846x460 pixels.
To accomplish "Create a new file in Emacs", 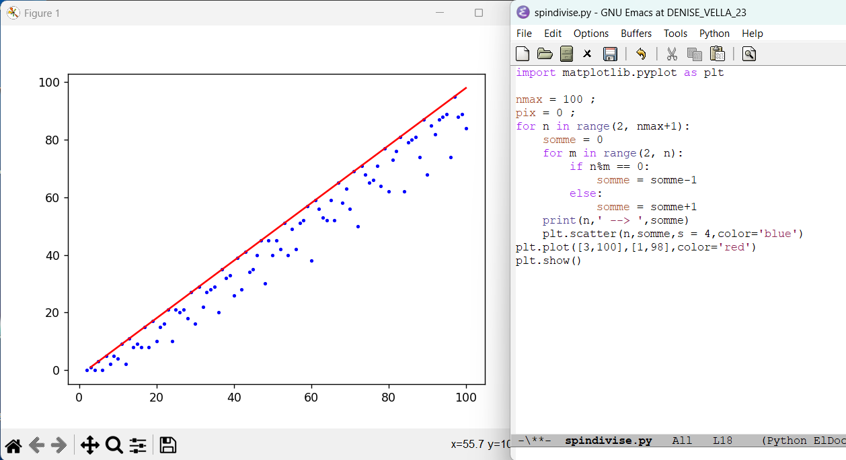I will pos(523,54).
